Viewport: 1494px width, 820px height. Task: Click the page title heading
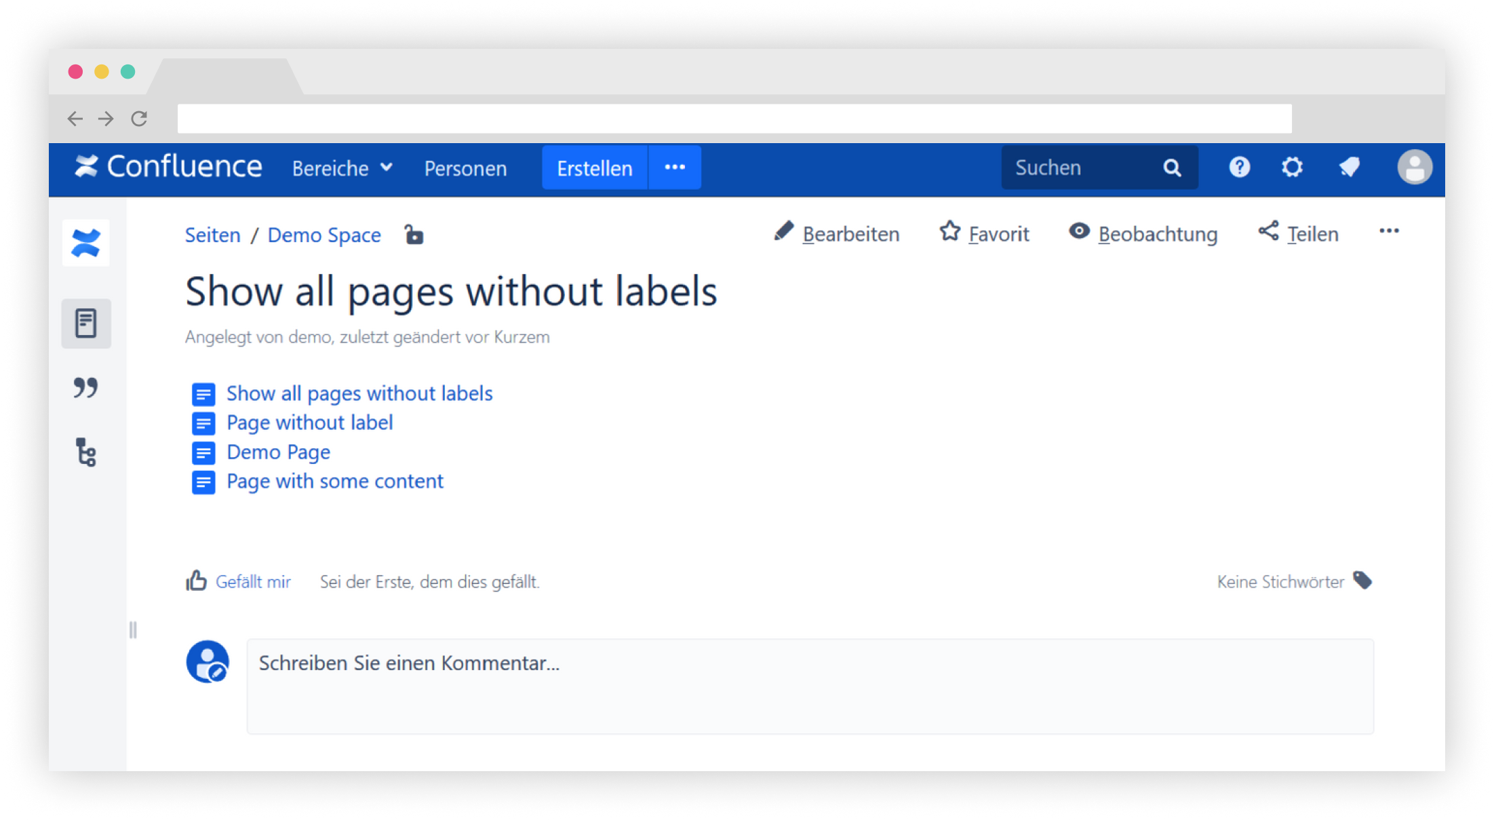click(451, 292)
